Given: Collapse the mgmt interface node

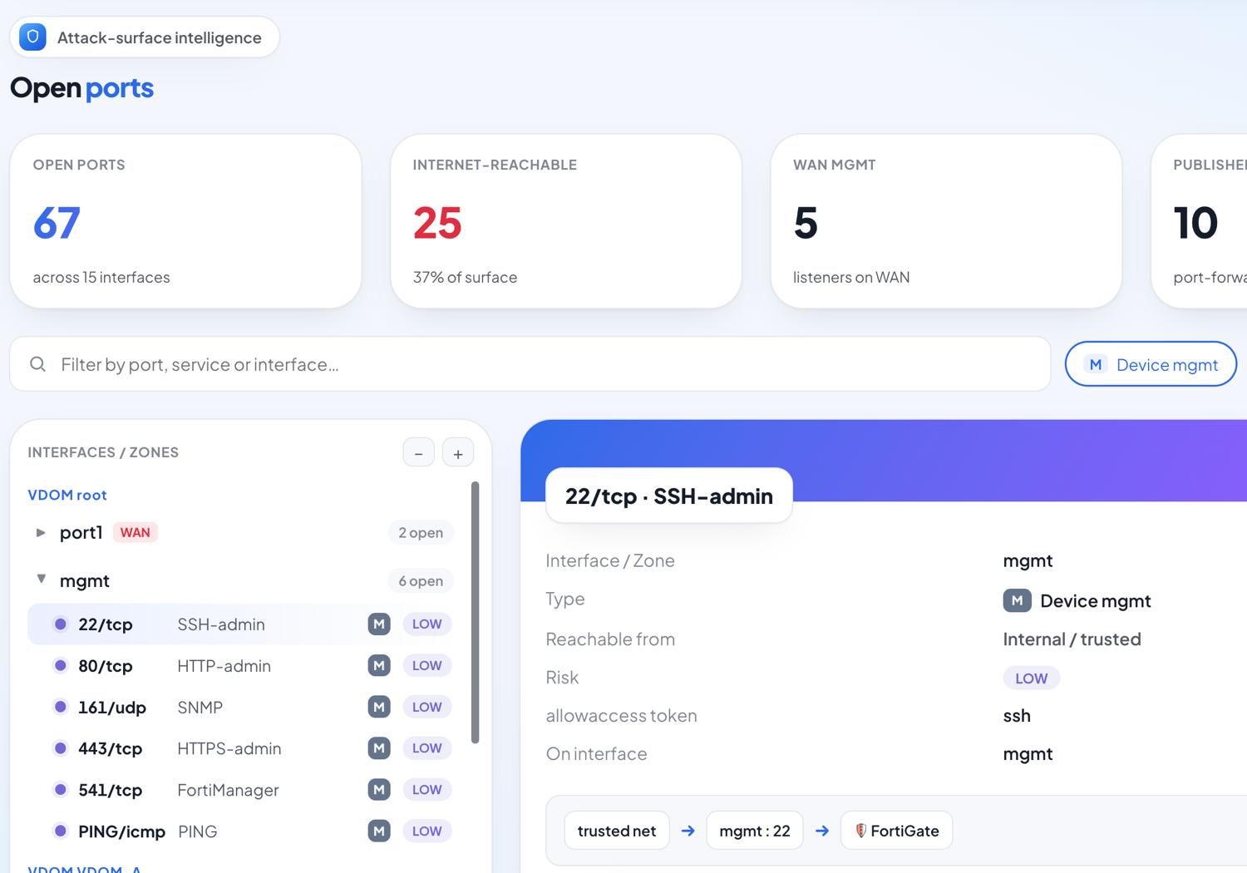Looking at the screenshot, I should (x=41, y=580).
